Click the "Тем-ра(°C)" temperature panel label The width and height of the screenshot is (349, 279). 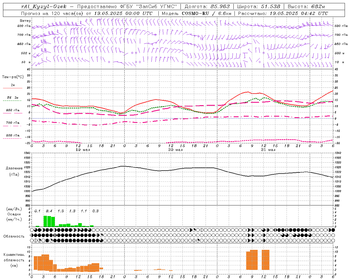pyautogui.click(x=13, y=77)
